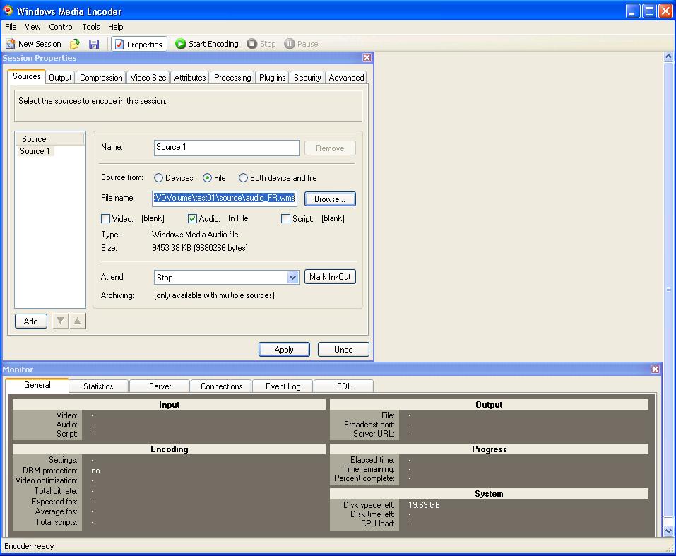Select Source 1 in the source list
This screenshot has width=676, height=556.
pos(35,151)
